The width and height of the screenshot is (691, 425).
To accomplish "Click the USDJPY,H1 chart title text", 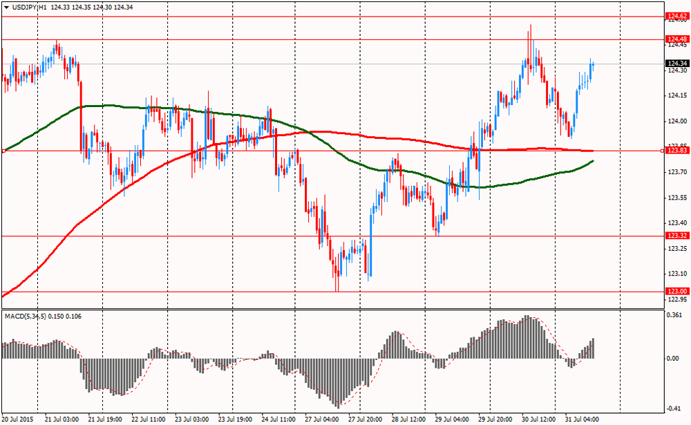I will (30, 8).
